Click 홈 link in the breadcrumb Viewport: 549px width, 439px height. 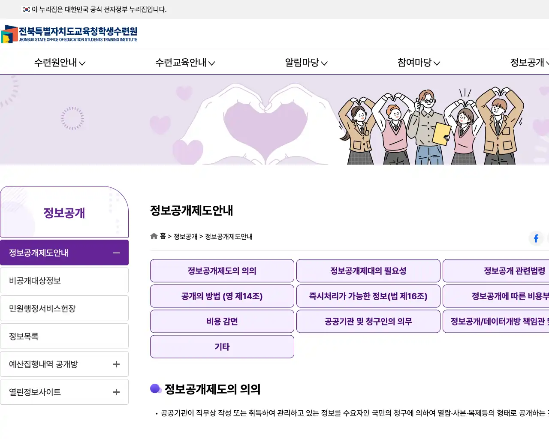[x=163, y=236]
